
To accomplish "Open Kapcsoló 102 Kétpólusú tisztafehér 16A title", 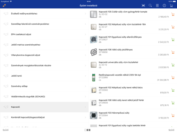I will 122,24.
